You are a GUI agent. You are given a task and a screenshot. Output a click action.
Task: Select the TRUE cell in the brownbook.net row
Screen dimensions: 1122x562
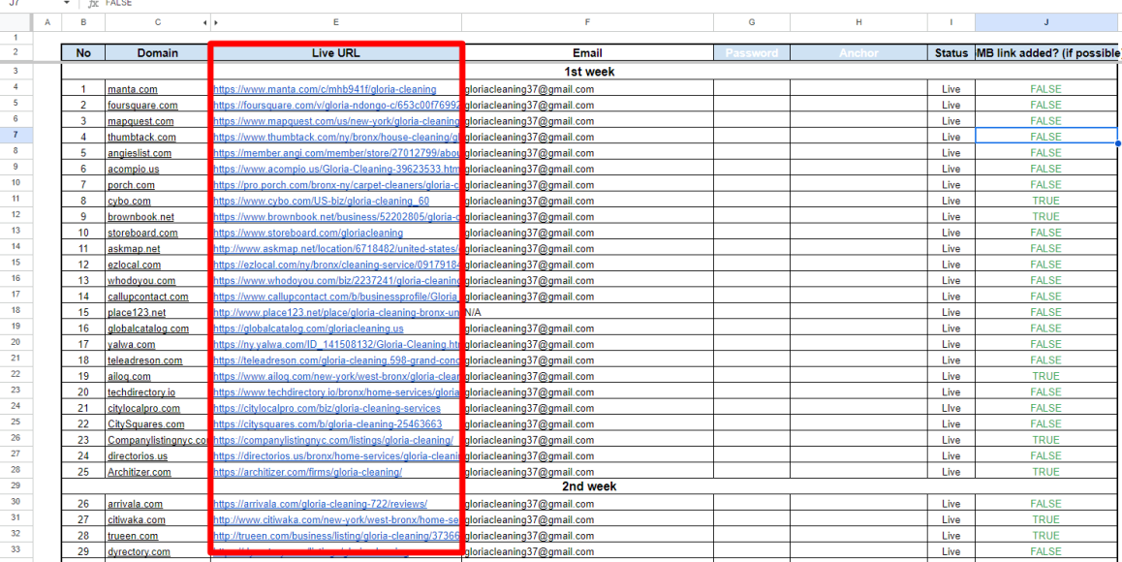[1046, 216]
